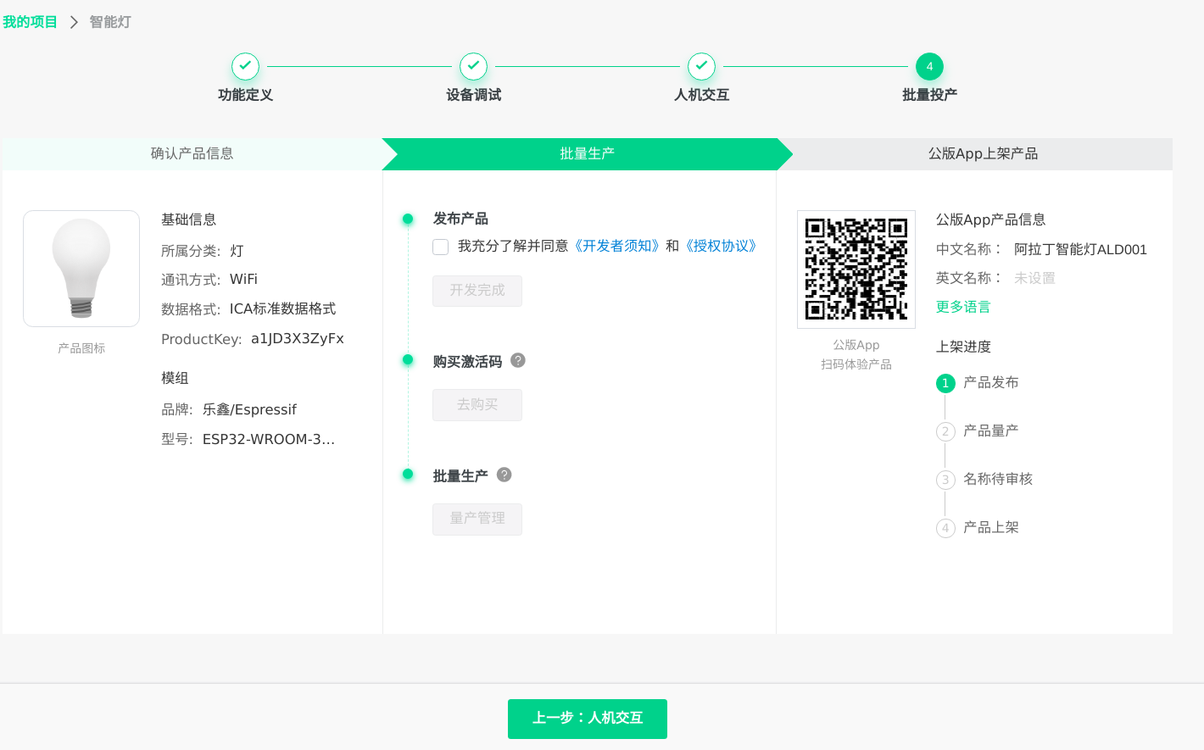Select the 公版App上架产品 tab
1204x750 pixels.
point(983,153)
